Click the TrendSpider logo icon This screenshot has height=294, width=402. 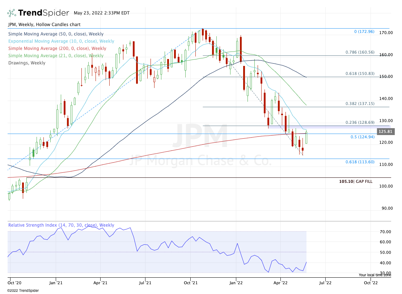pyautogui.click(x=12, y=13)
